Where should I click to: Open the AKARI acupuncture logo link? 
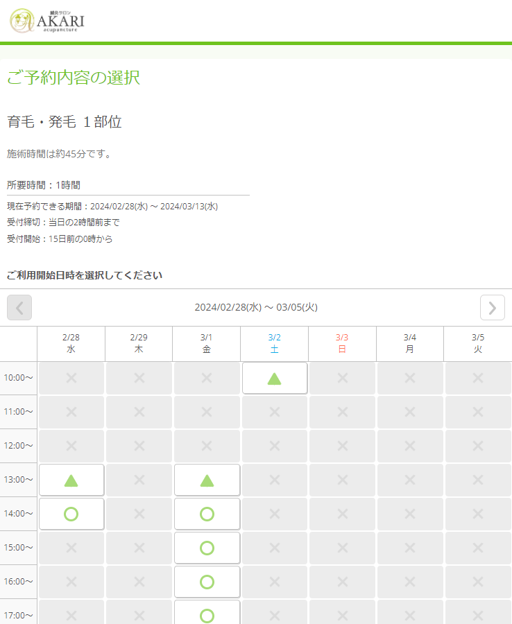click(47, 21)
